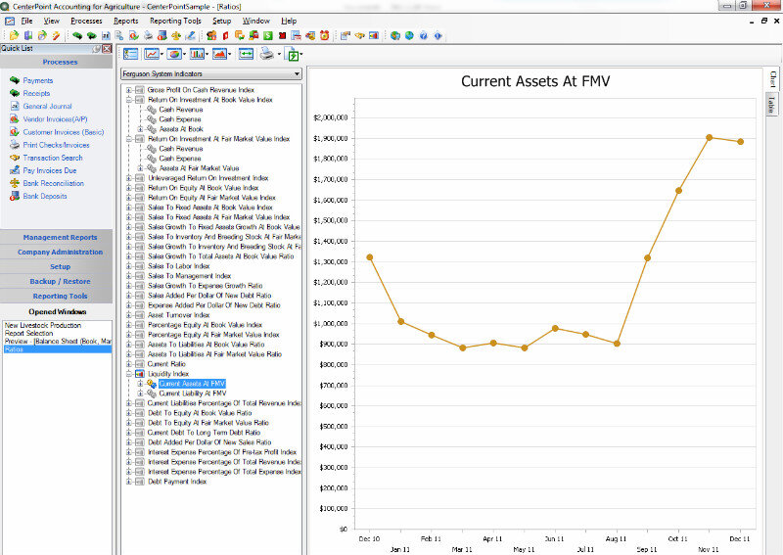Pin the Quick List panel
783x555 pixels.
[95, 48]
